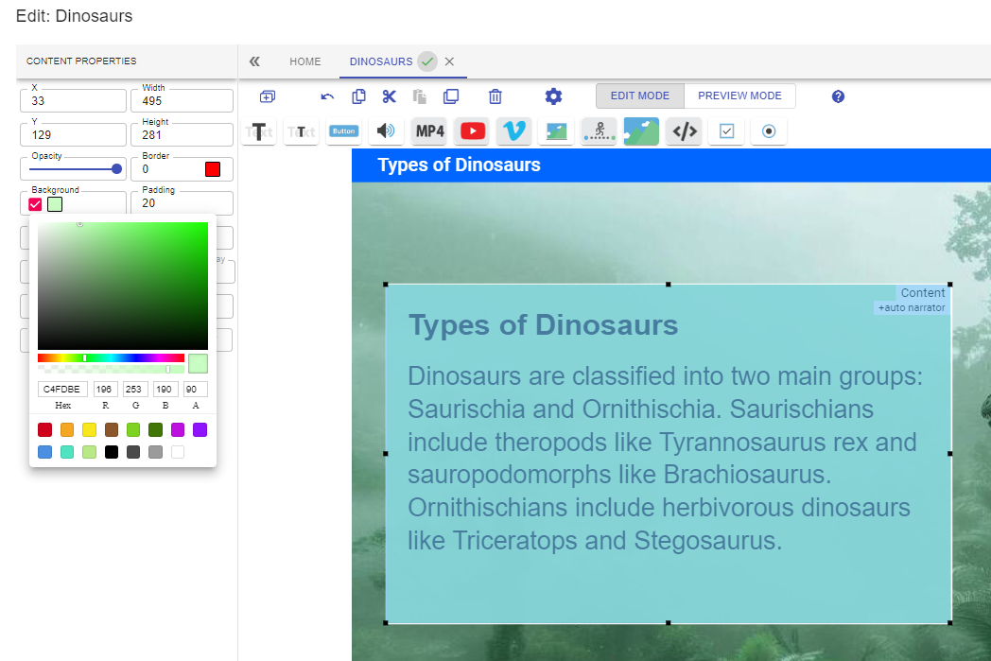Add a radio button question element
The width and height of the screenshot is (991, 661).
coord(769,131)
